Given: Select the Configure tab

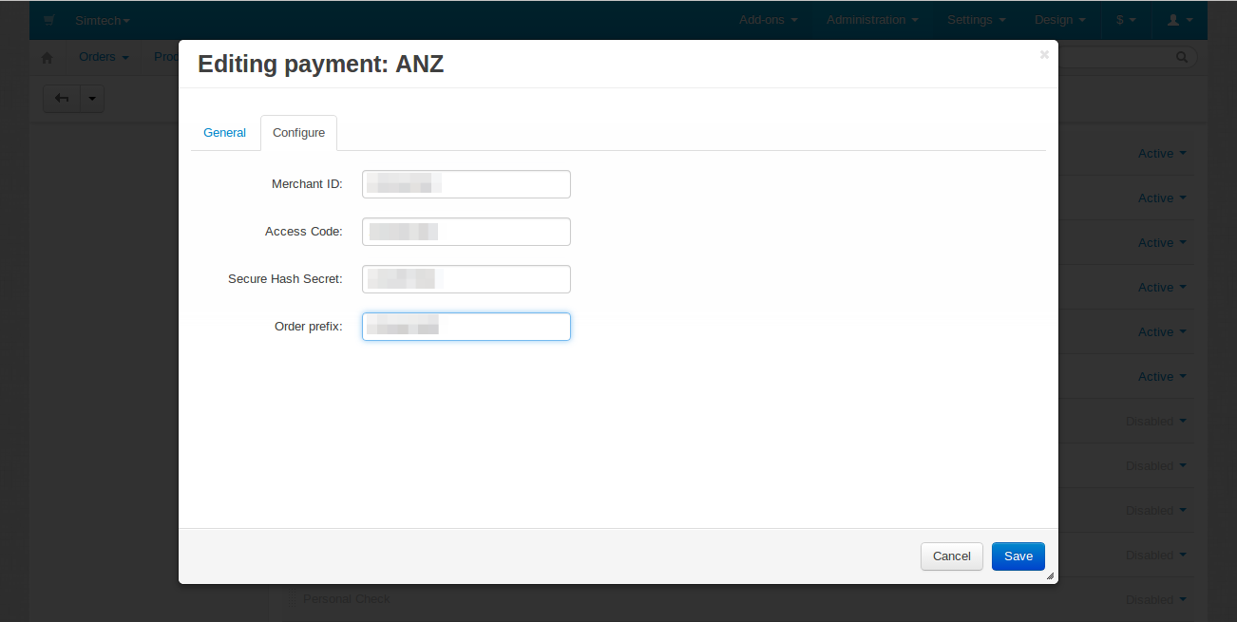Looking at the screenshot, I should pos(299,133).
